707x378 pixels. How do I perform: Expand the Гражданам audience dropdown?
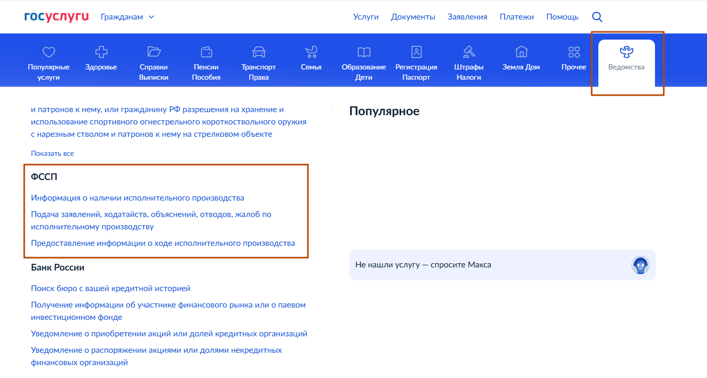(127, 17)
